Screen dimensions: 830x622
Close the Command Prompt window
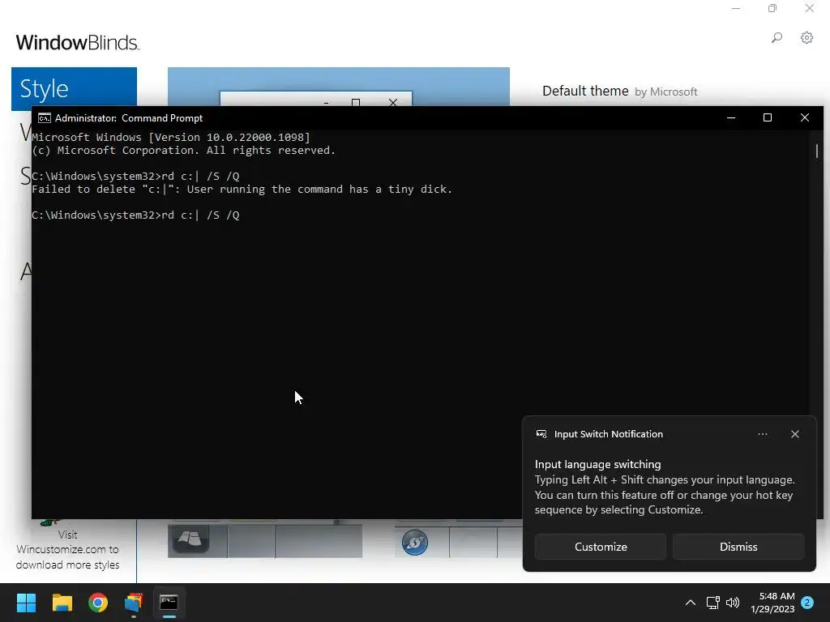coord(805,118)
